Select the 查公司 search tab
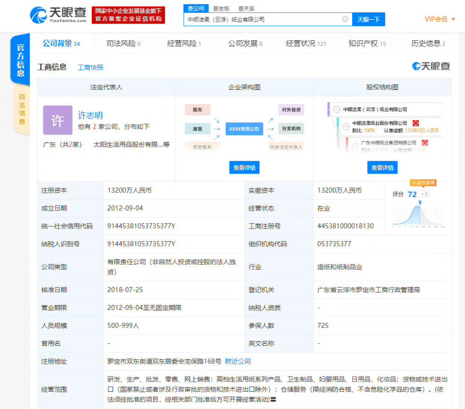This screenshot has height=409, width=465. point(196,8)
